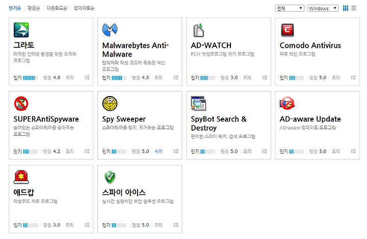Open Comodo Antivirus title link

pyautogui.click(x=310, y=45)
